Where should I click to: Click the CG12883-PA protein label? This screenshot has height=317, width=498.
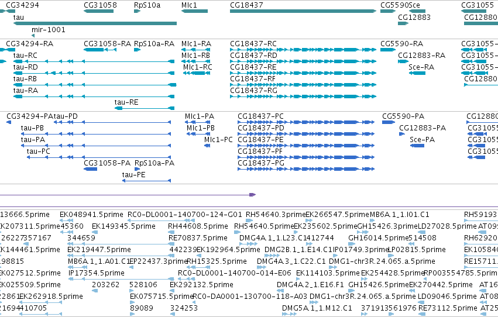click(x=423, y=128)
